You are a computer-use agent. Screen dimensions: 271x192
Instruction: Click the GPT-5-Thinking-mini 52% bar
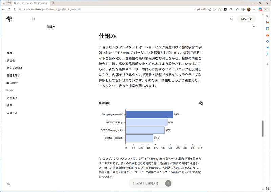[145, 130]
